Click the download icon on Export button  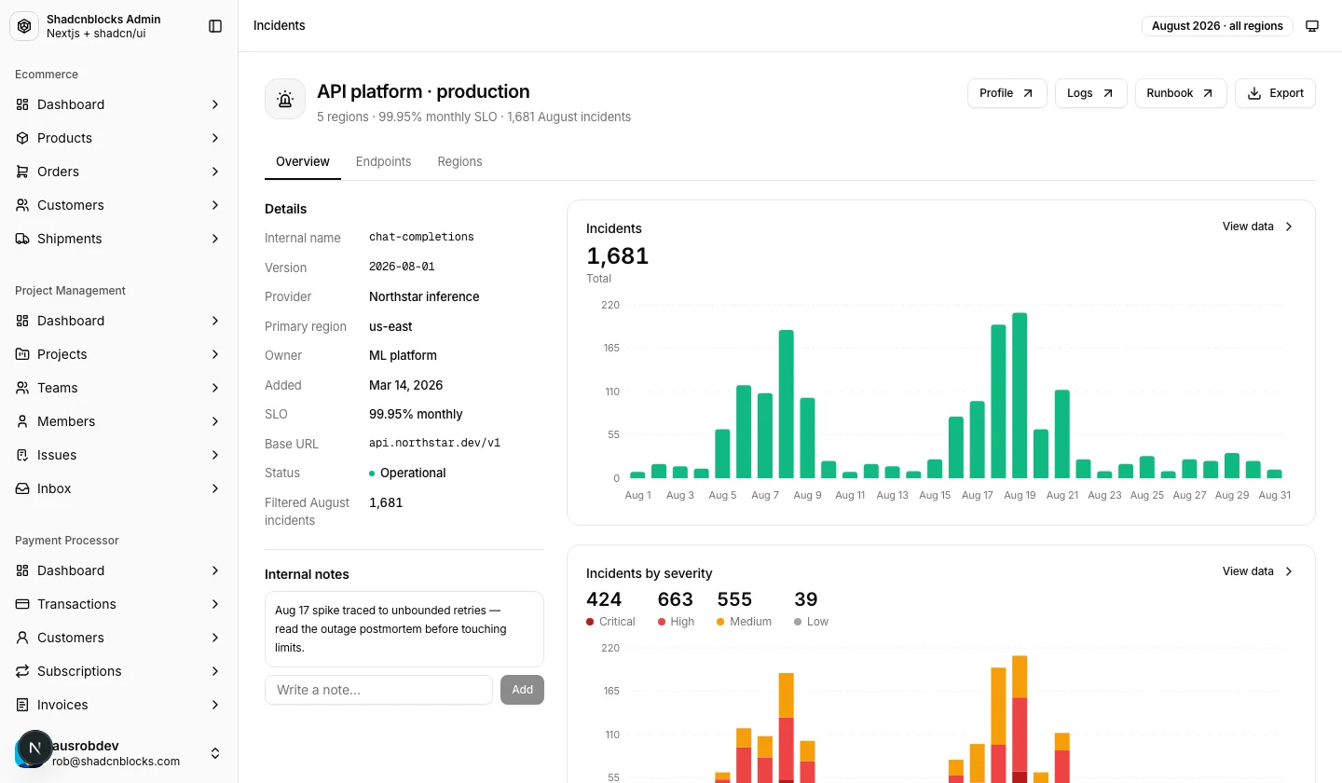coord(1254,93)
